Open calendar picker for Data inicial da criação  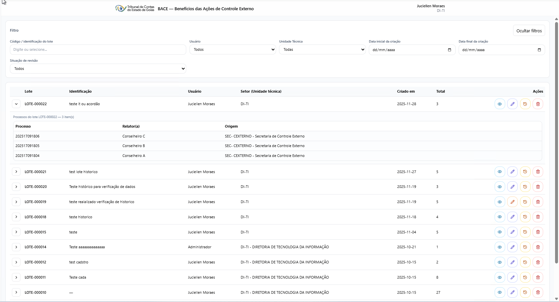click(449, 50)
